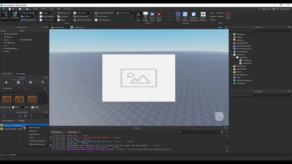Open the My Models category dropdown
Screen dimensions: 292x164
pos(11,88)
